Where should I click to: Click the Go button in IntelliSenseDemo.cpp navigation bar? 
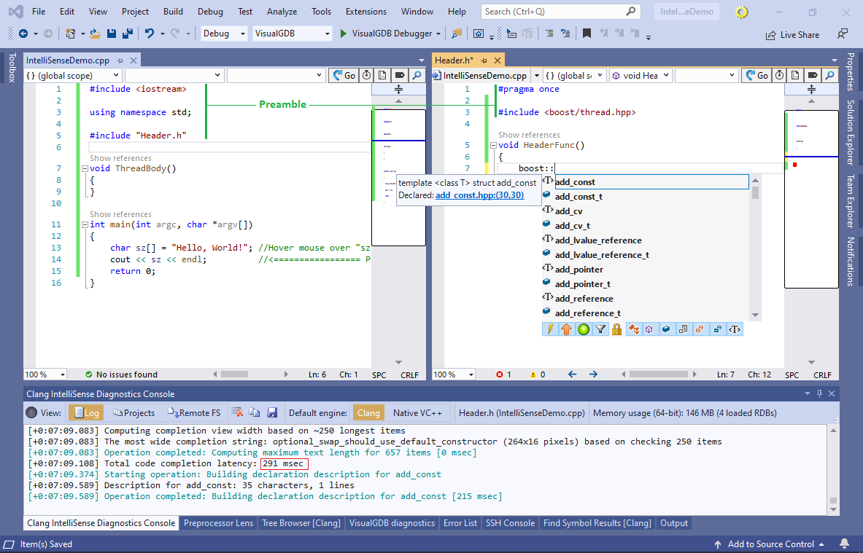click(x=344, y=75)
